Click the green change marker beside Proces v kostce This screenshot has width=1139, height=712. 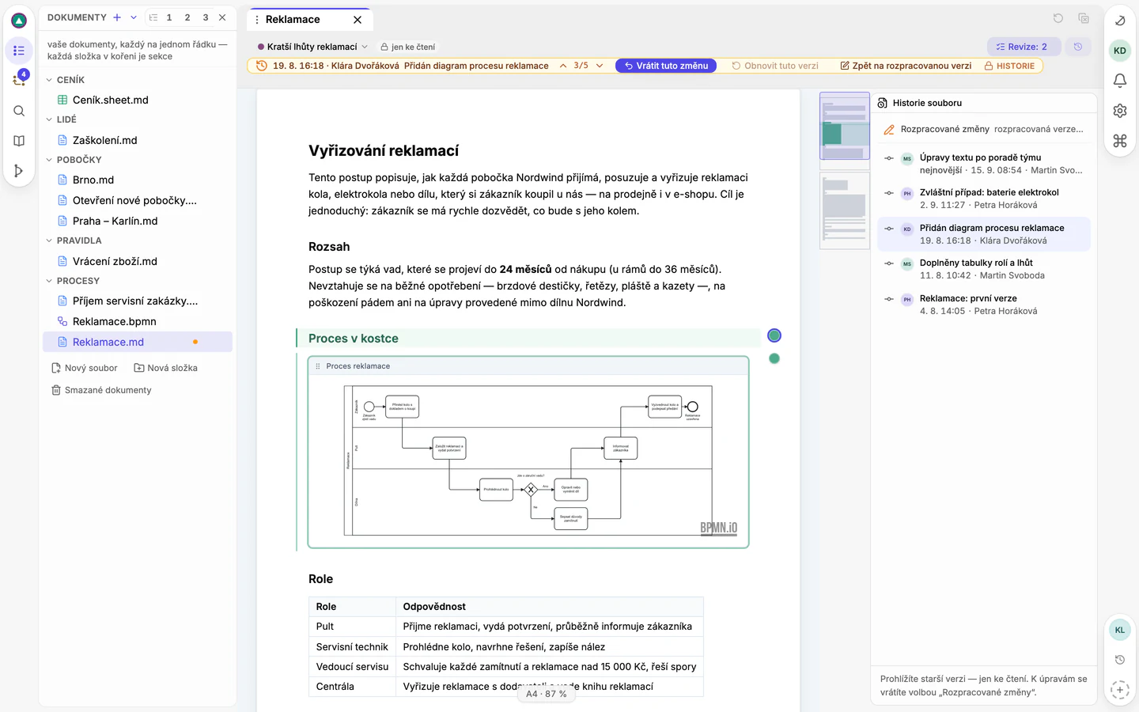point(774,335)
